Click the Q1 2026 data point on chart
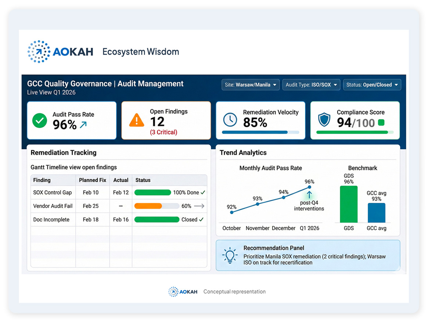428x324 pixels. 309,187
